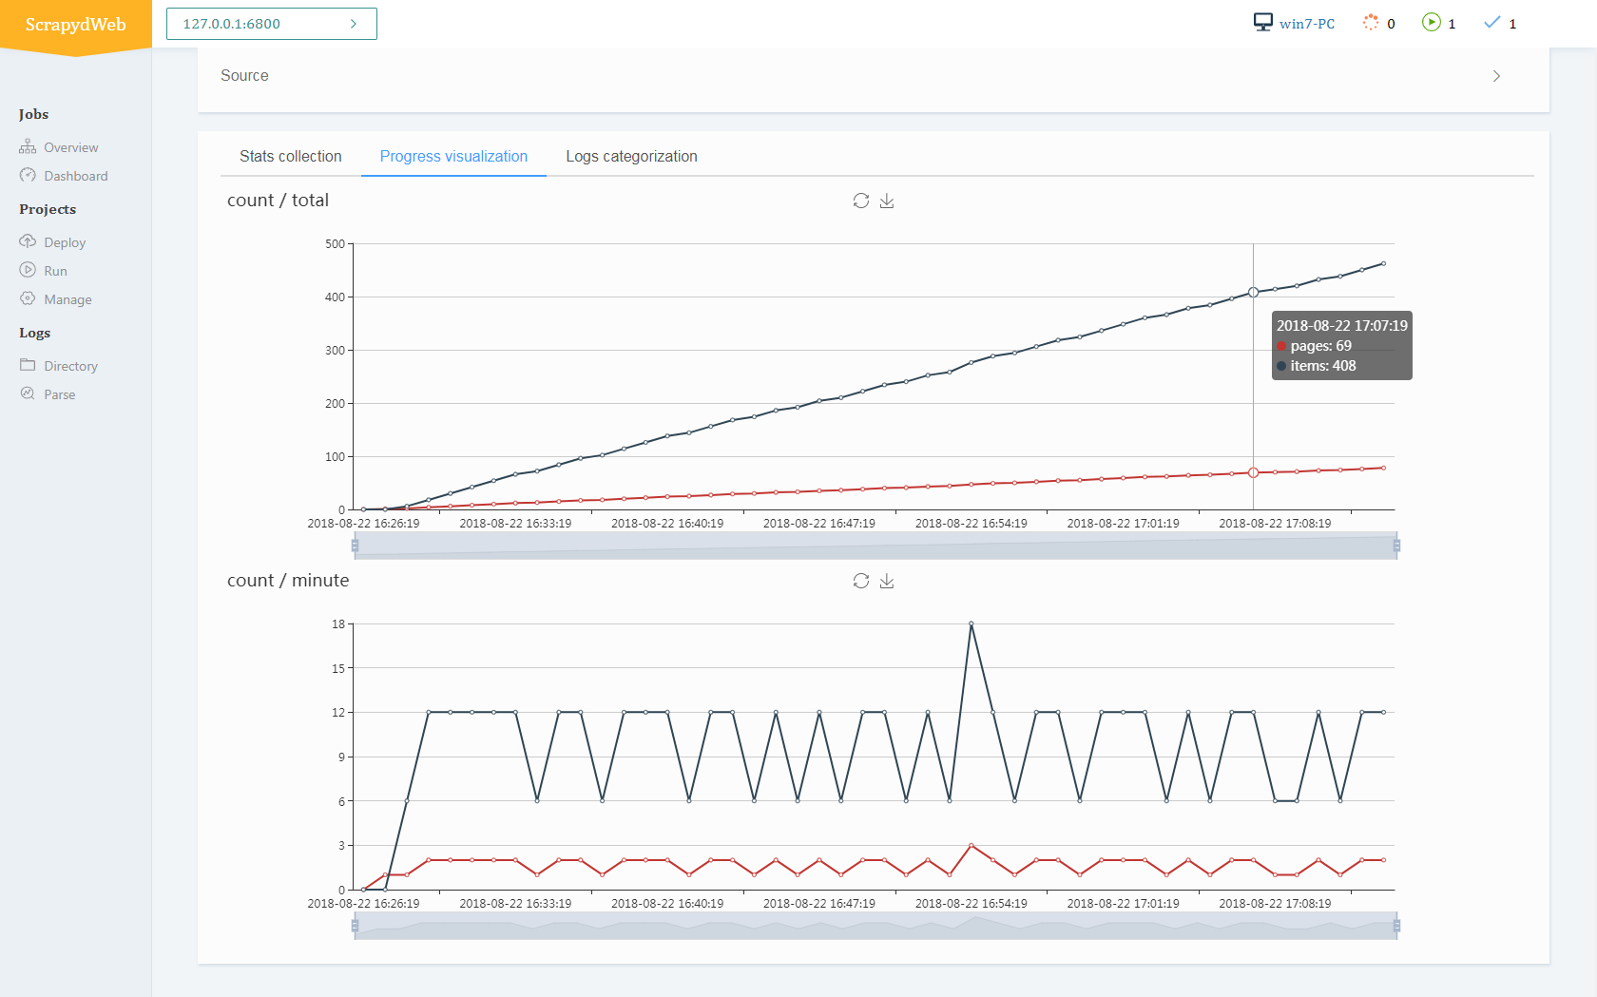Open the 127.0.0.1:6800 server selector

point(272,24)
